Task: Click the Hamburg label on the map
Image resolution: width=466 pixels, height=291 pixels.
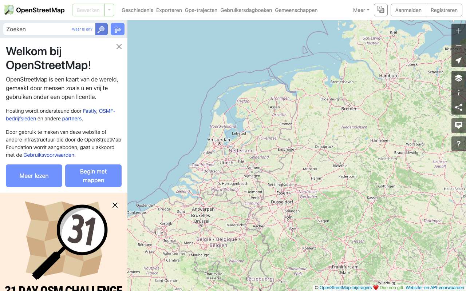Action: pos(388,76)
